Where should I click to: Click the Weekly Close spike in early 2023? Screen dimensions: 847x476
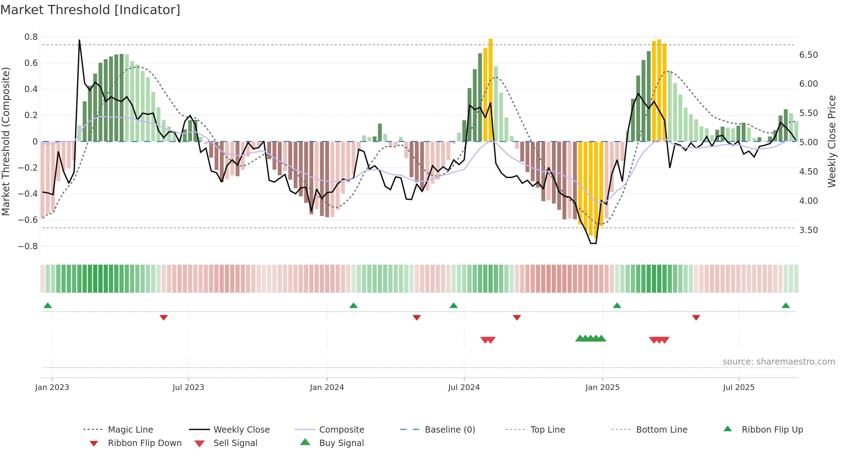point(79,40)
